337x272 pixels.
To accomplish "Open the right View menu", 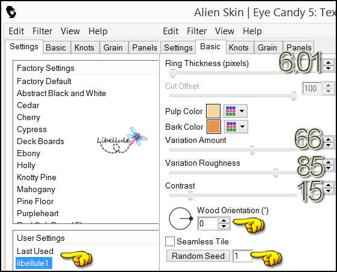I will coord(225,31).
